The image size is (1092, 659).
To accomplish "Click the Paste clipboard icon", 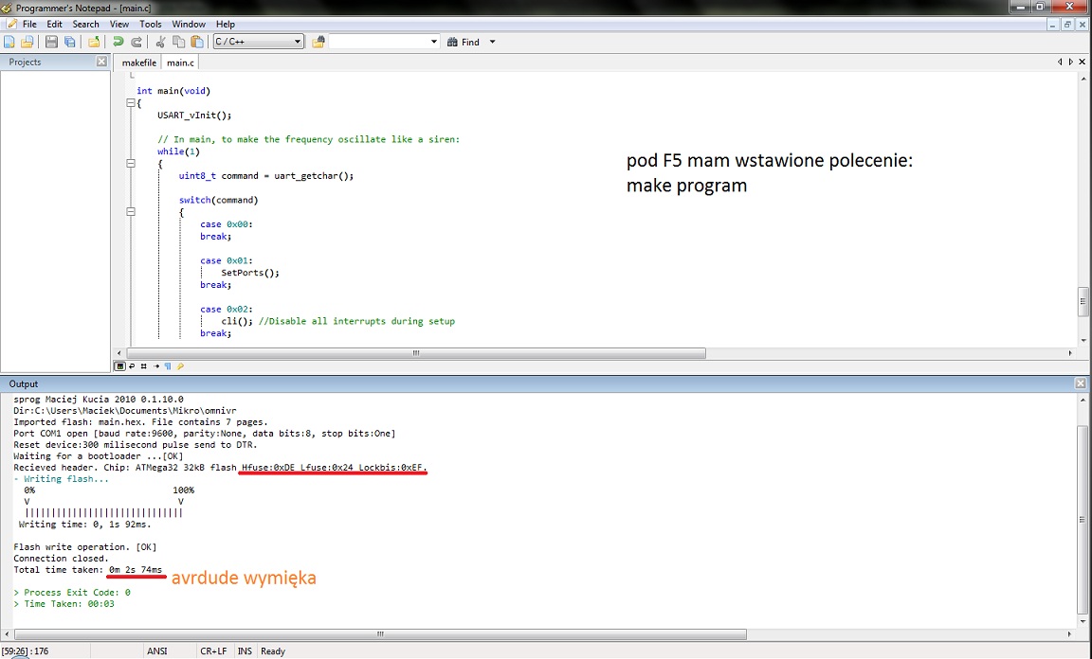I will point(197,42).
